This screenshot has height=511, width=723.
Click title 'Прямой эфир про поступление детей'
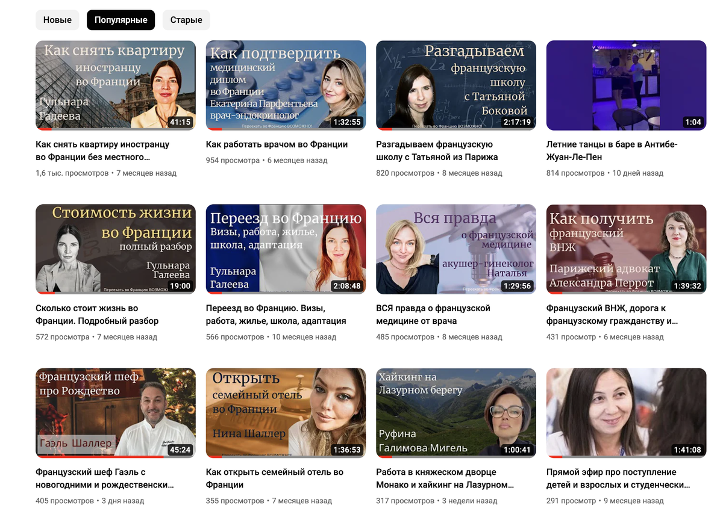pyautogui.click(x=618, y=478)
